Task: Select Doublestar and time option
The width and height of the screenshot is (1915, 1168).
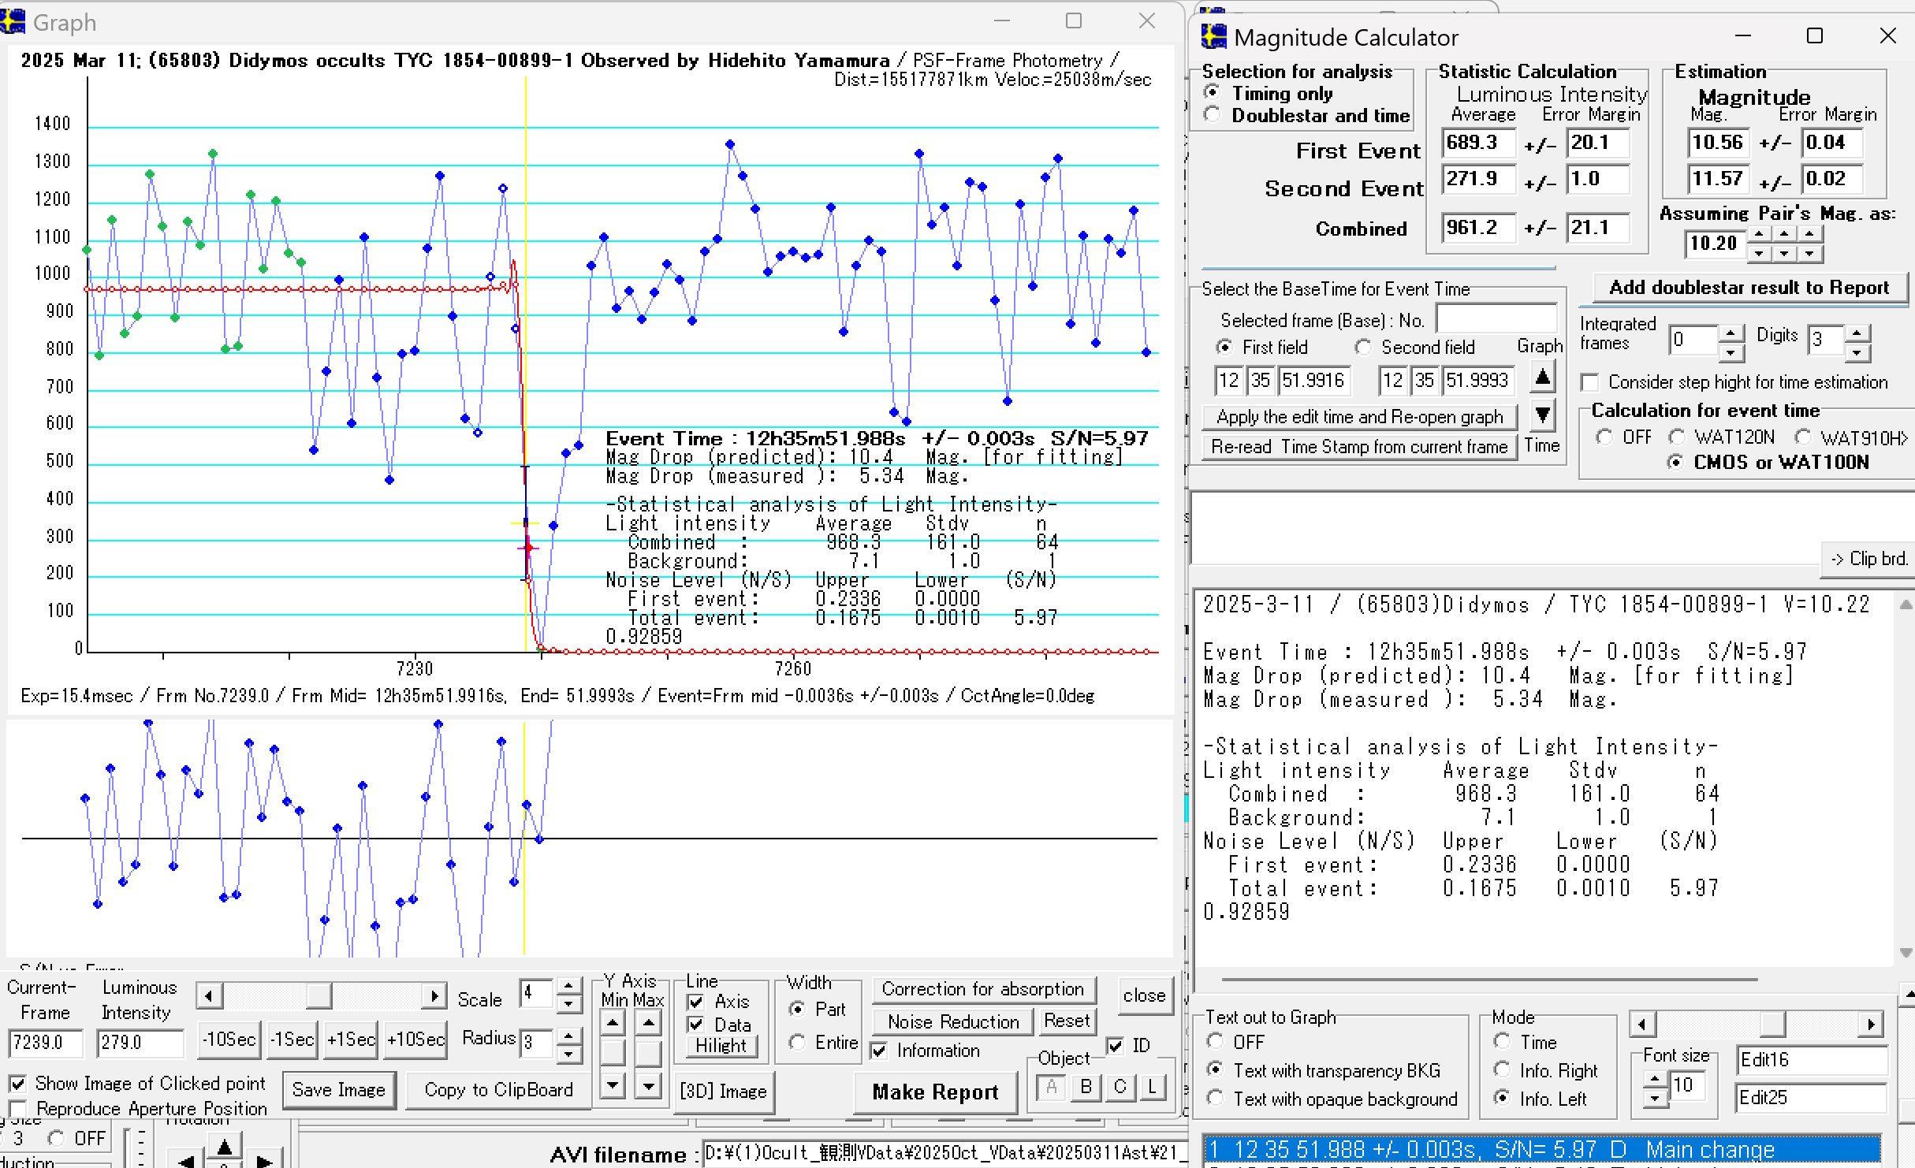Action: 1213,115
